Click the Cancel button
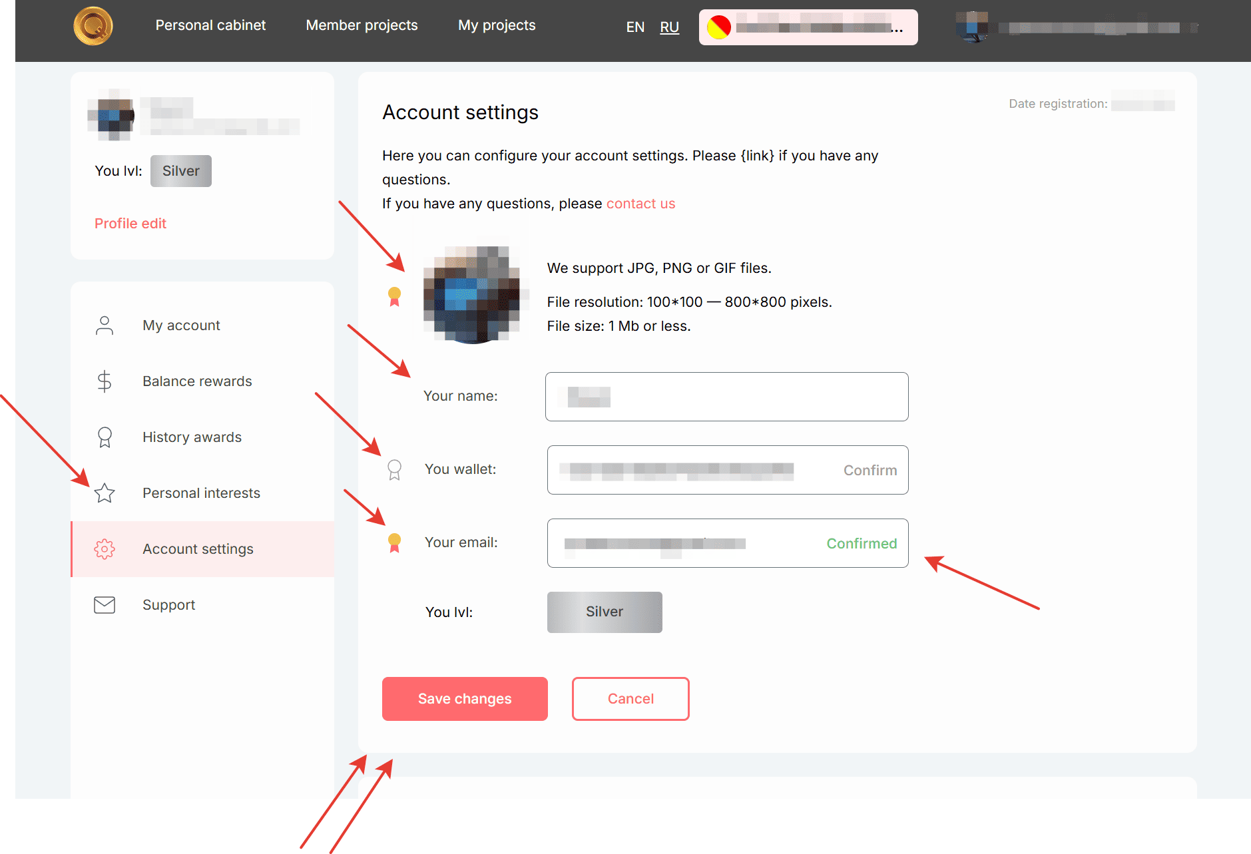 tap(630, 698)
